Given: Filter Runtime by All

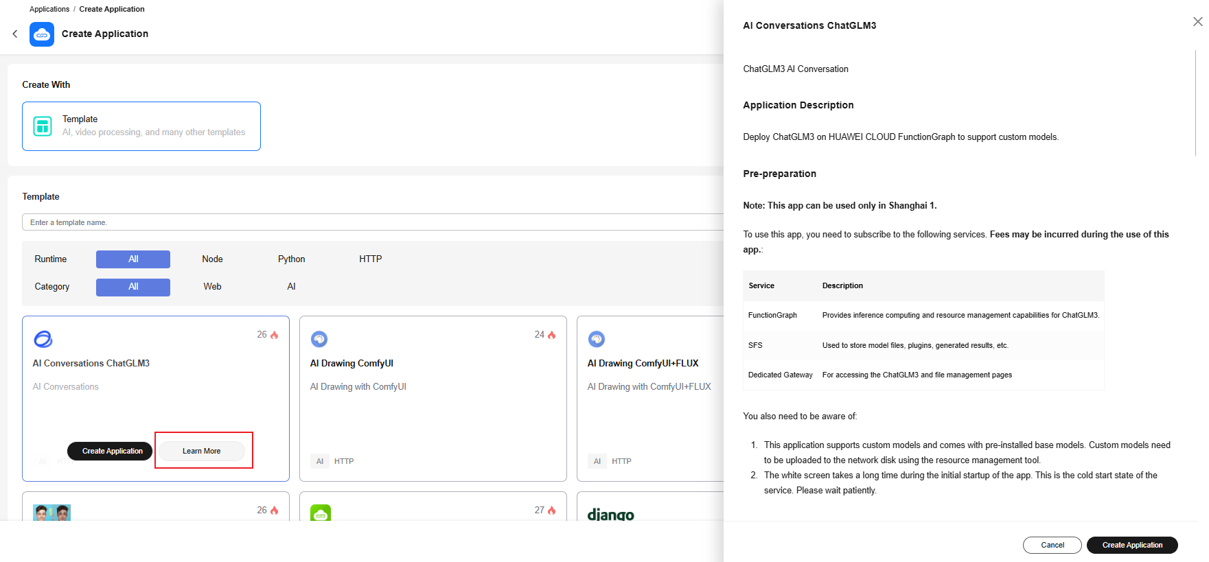Looking at the screenshot, I should (x=133, y=259).
